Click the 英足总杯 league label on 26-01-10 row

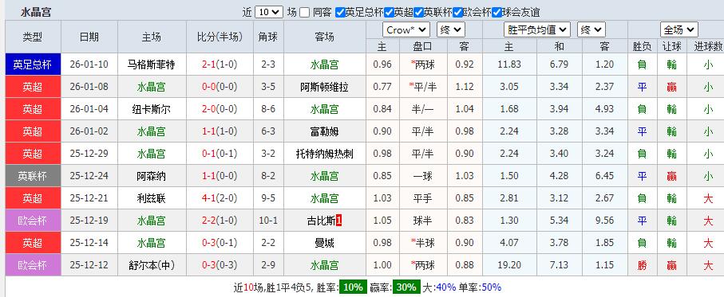tap(33, 64)
